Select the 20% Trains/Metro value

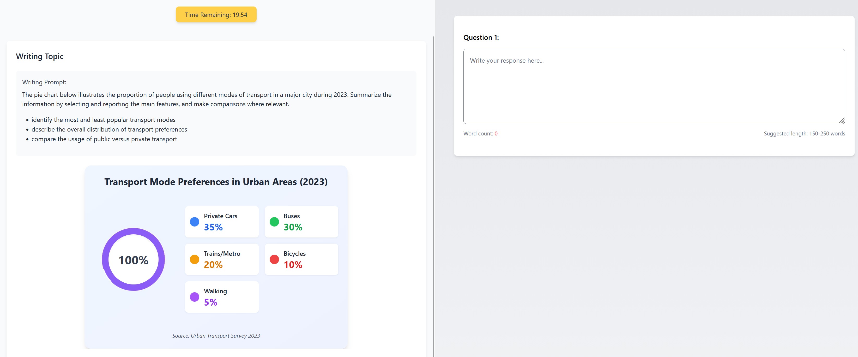pos(213,265)
